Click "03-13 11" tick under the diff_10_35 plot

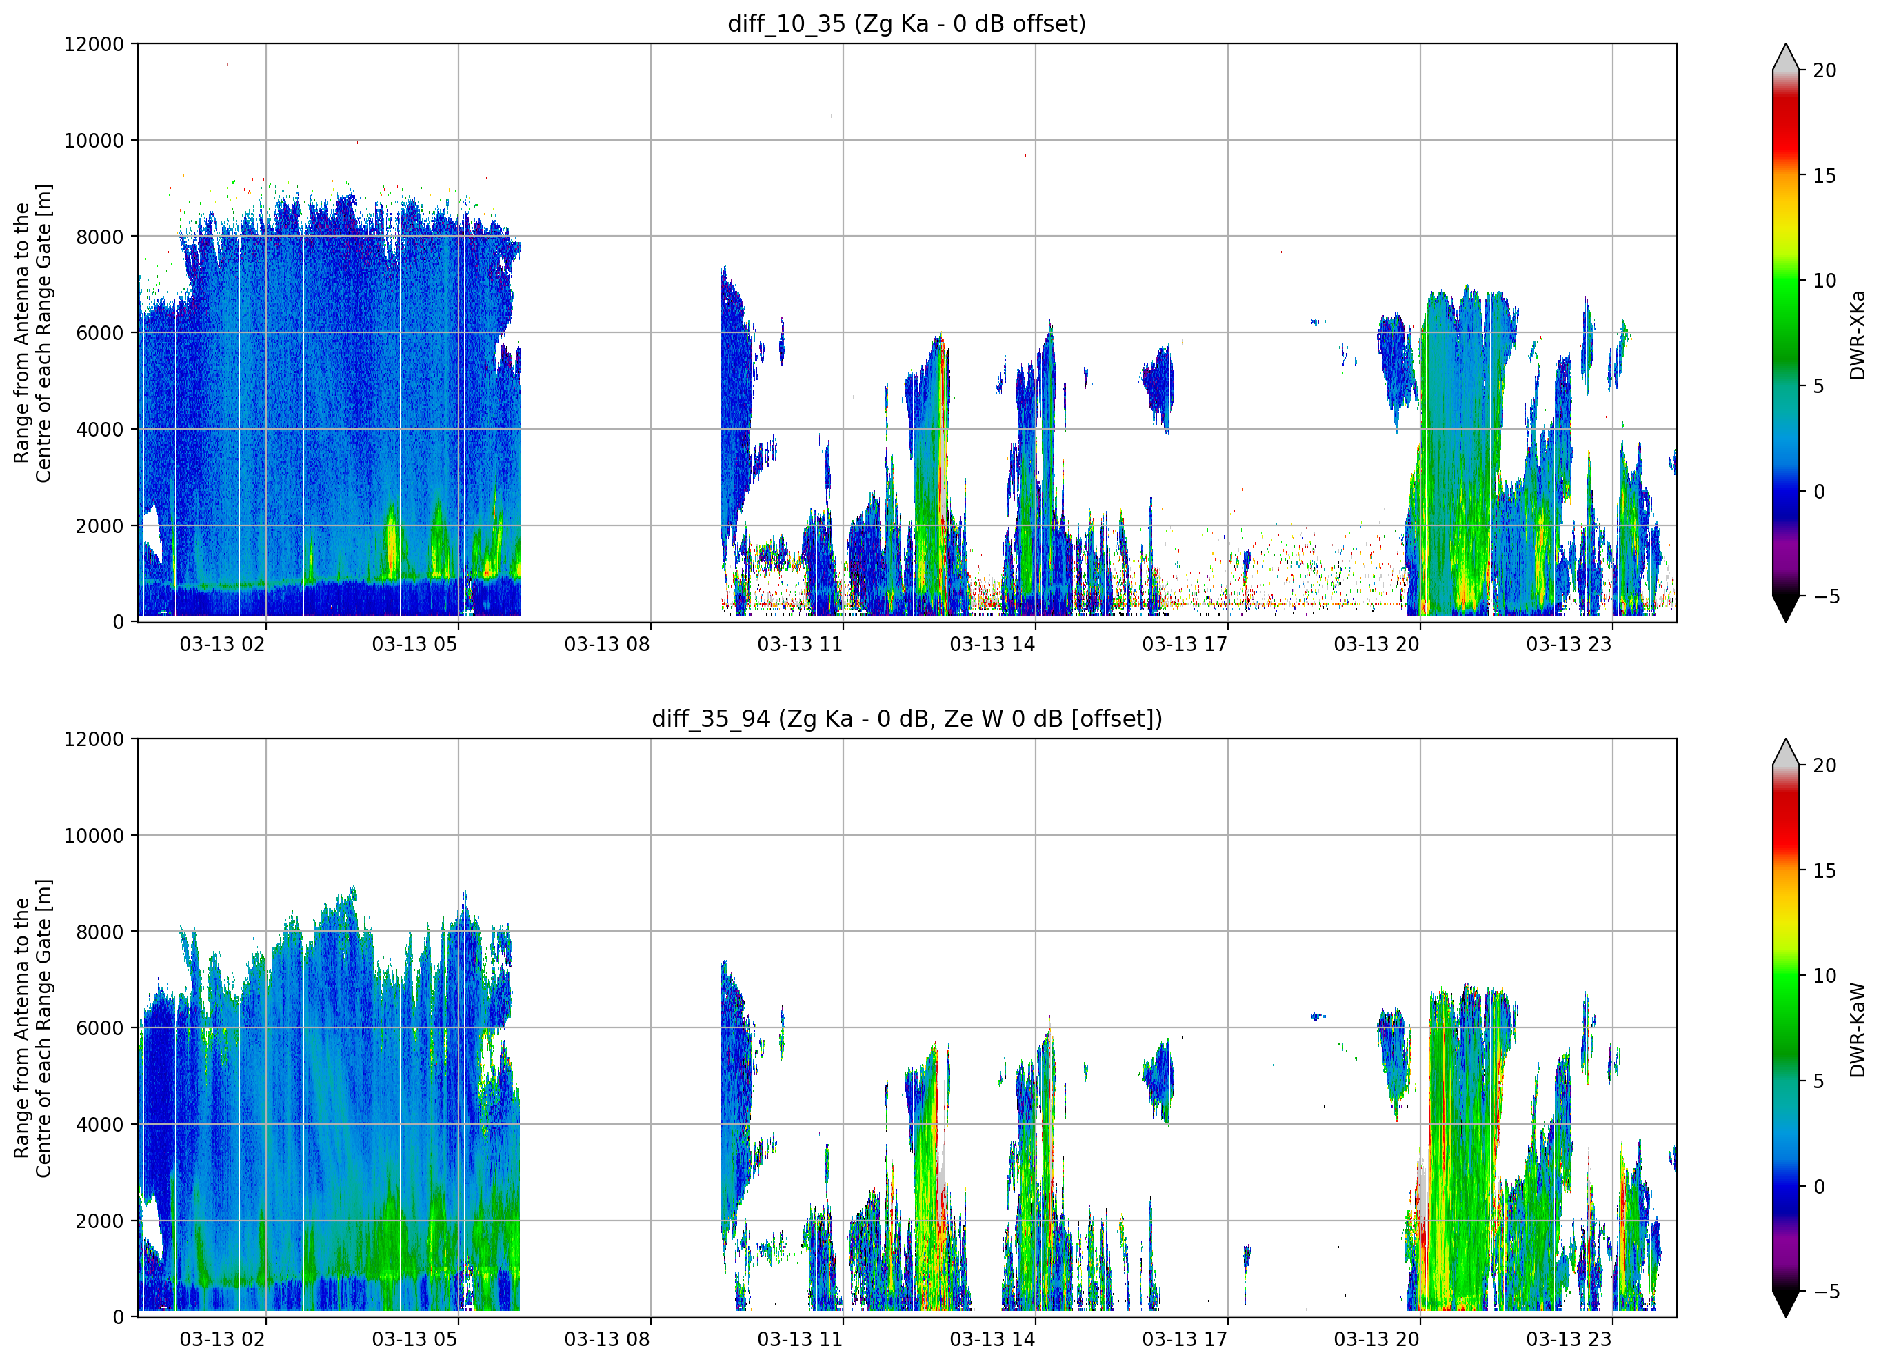coord(800,645)
